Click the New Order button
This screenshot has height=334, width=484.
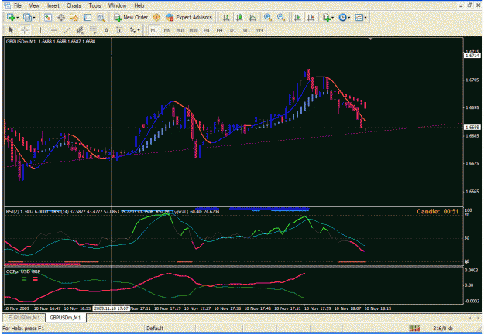pos(131,18)
